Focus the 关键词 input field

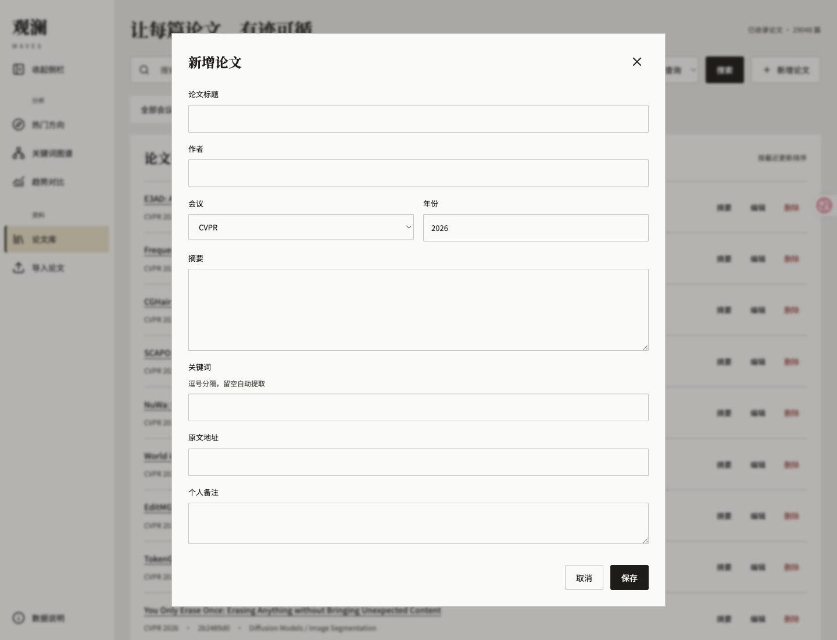pyautogui.click(x=419, y=407)
